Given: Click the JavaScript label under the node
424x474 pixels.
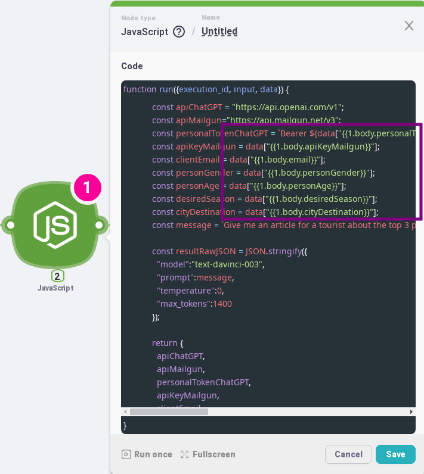Looking at the screenshot, I should [x=55, y=288].
